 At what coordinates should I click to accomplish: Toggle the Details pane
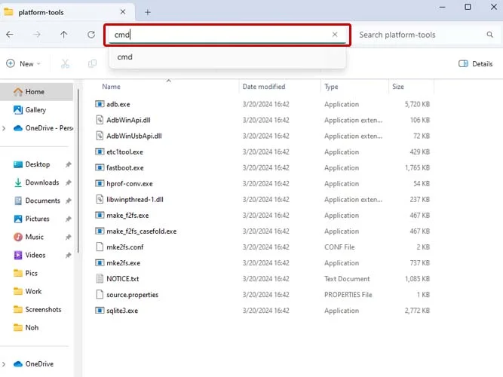(x=475, y=63)
